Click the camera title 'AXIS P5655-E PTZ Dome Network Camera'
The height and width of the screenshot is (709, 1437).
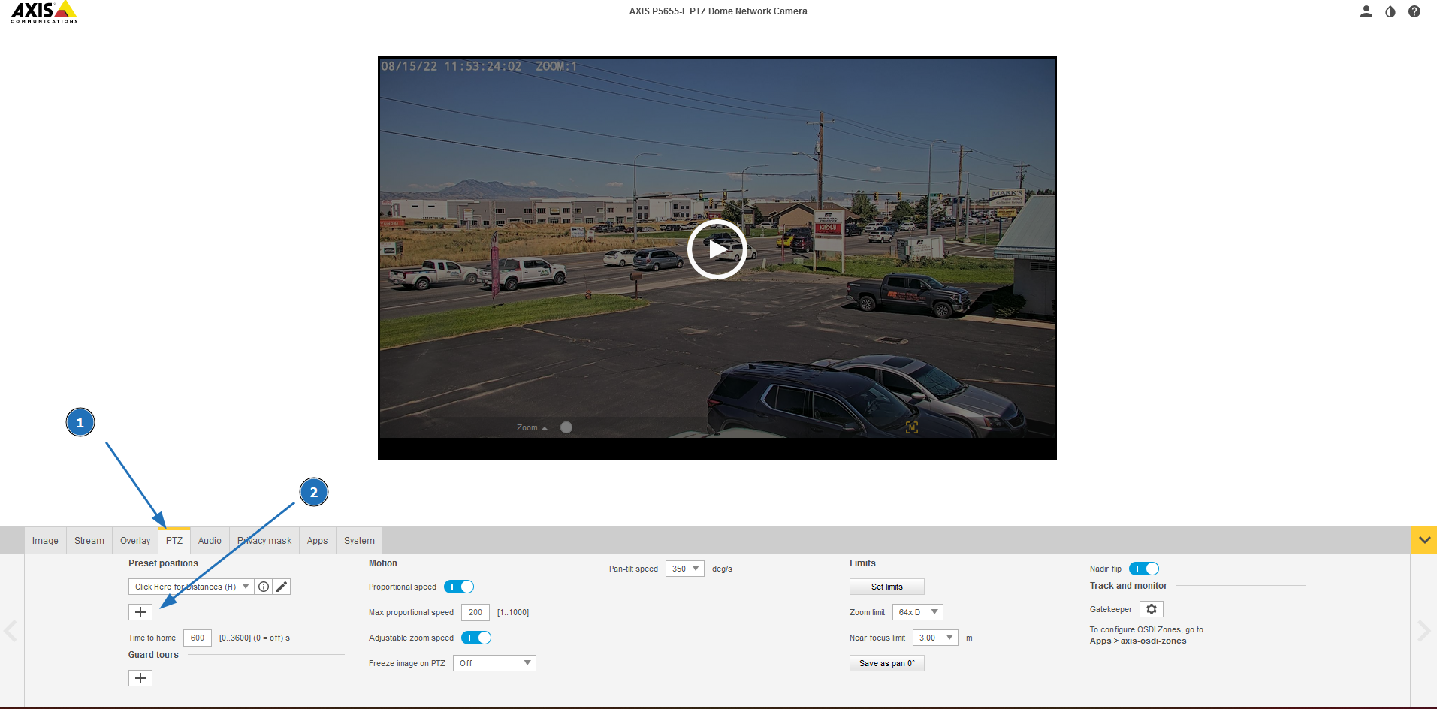pos(718,11)
